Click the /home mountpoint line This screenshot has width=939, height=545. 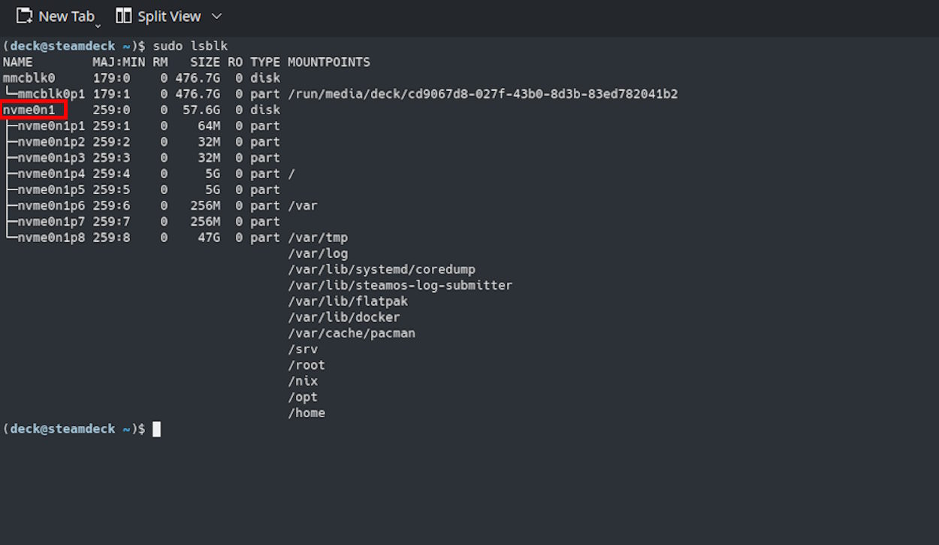coord(306,413)
